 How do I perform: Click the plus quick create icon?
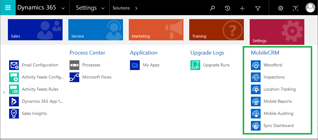[242, 8]
